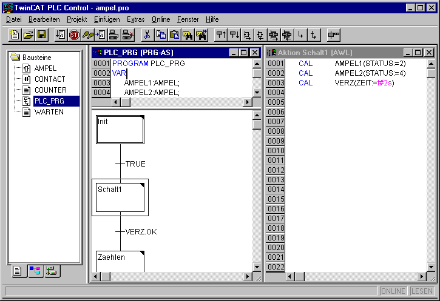Click the VERZ.OK transition label
Screen dimensions: 440x301
point(141,232)
